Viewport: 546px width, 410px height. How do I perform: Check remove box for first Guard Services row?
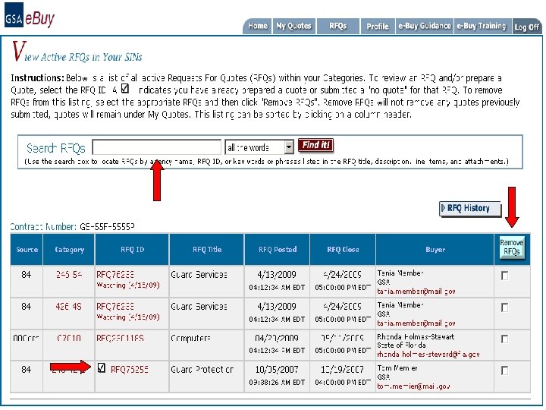tap(504, 276)
